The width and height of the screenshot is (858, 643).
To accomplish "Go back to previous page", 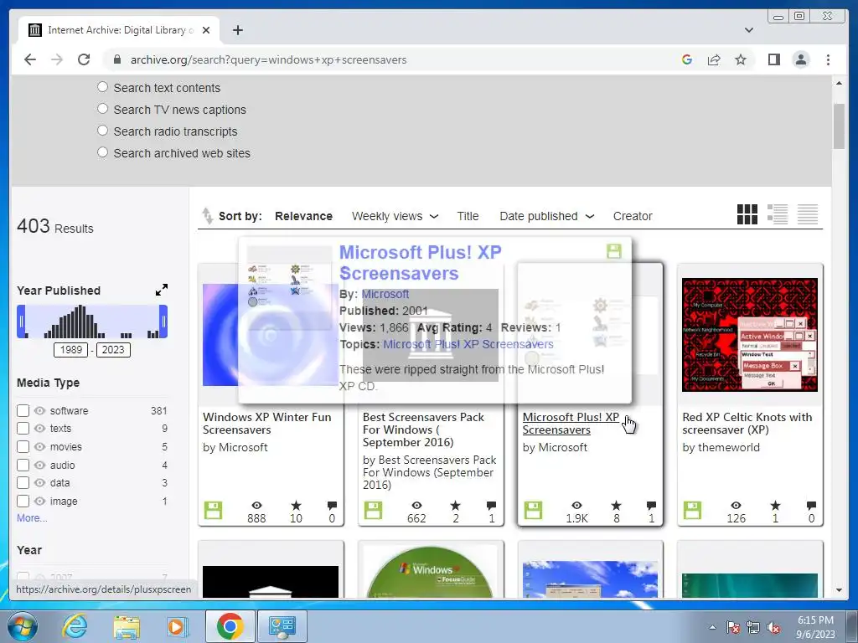I will click(30, 59).
